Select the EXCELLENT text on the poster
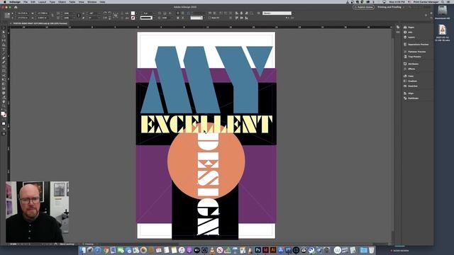The width and height of the screenshot is (454, 255). (x=206, y=125)
